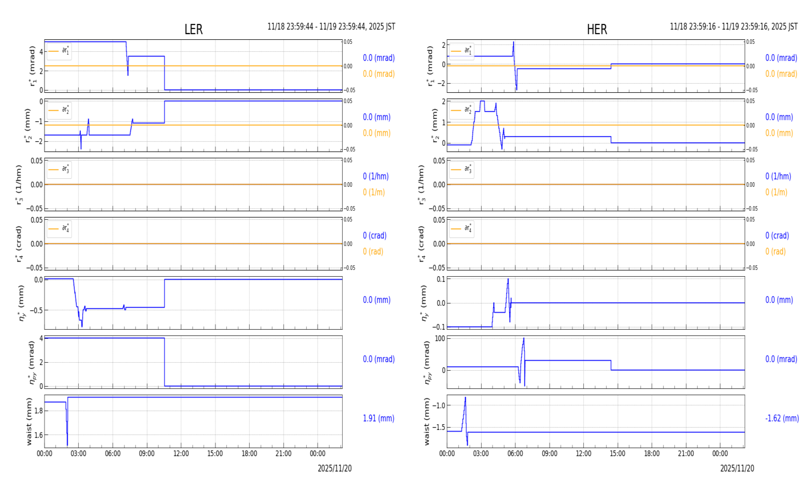
Task: Click the LER 0 (1/m) readout
Action: 374,192
